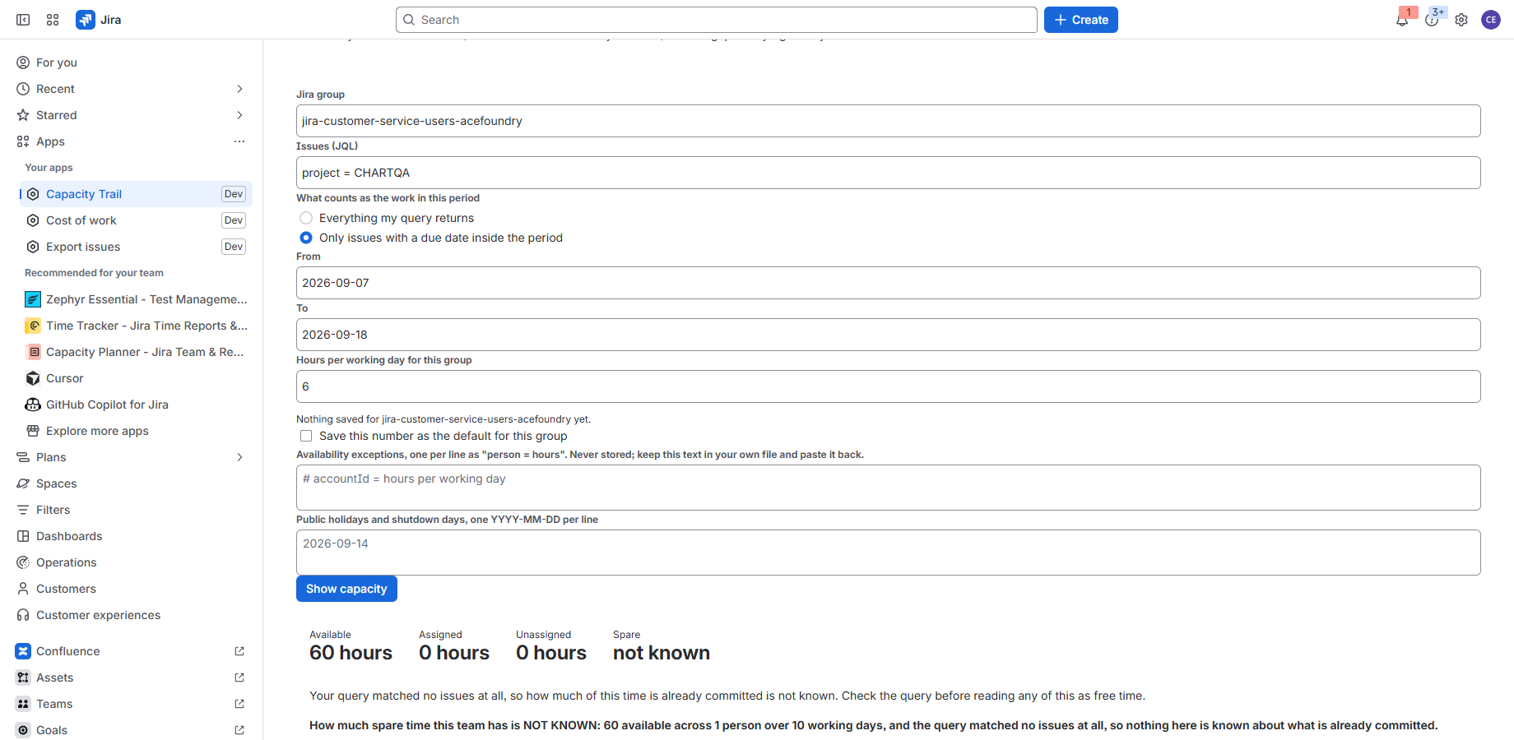
Task: Expand the Recent menu chevron
Action: (239, 89)
